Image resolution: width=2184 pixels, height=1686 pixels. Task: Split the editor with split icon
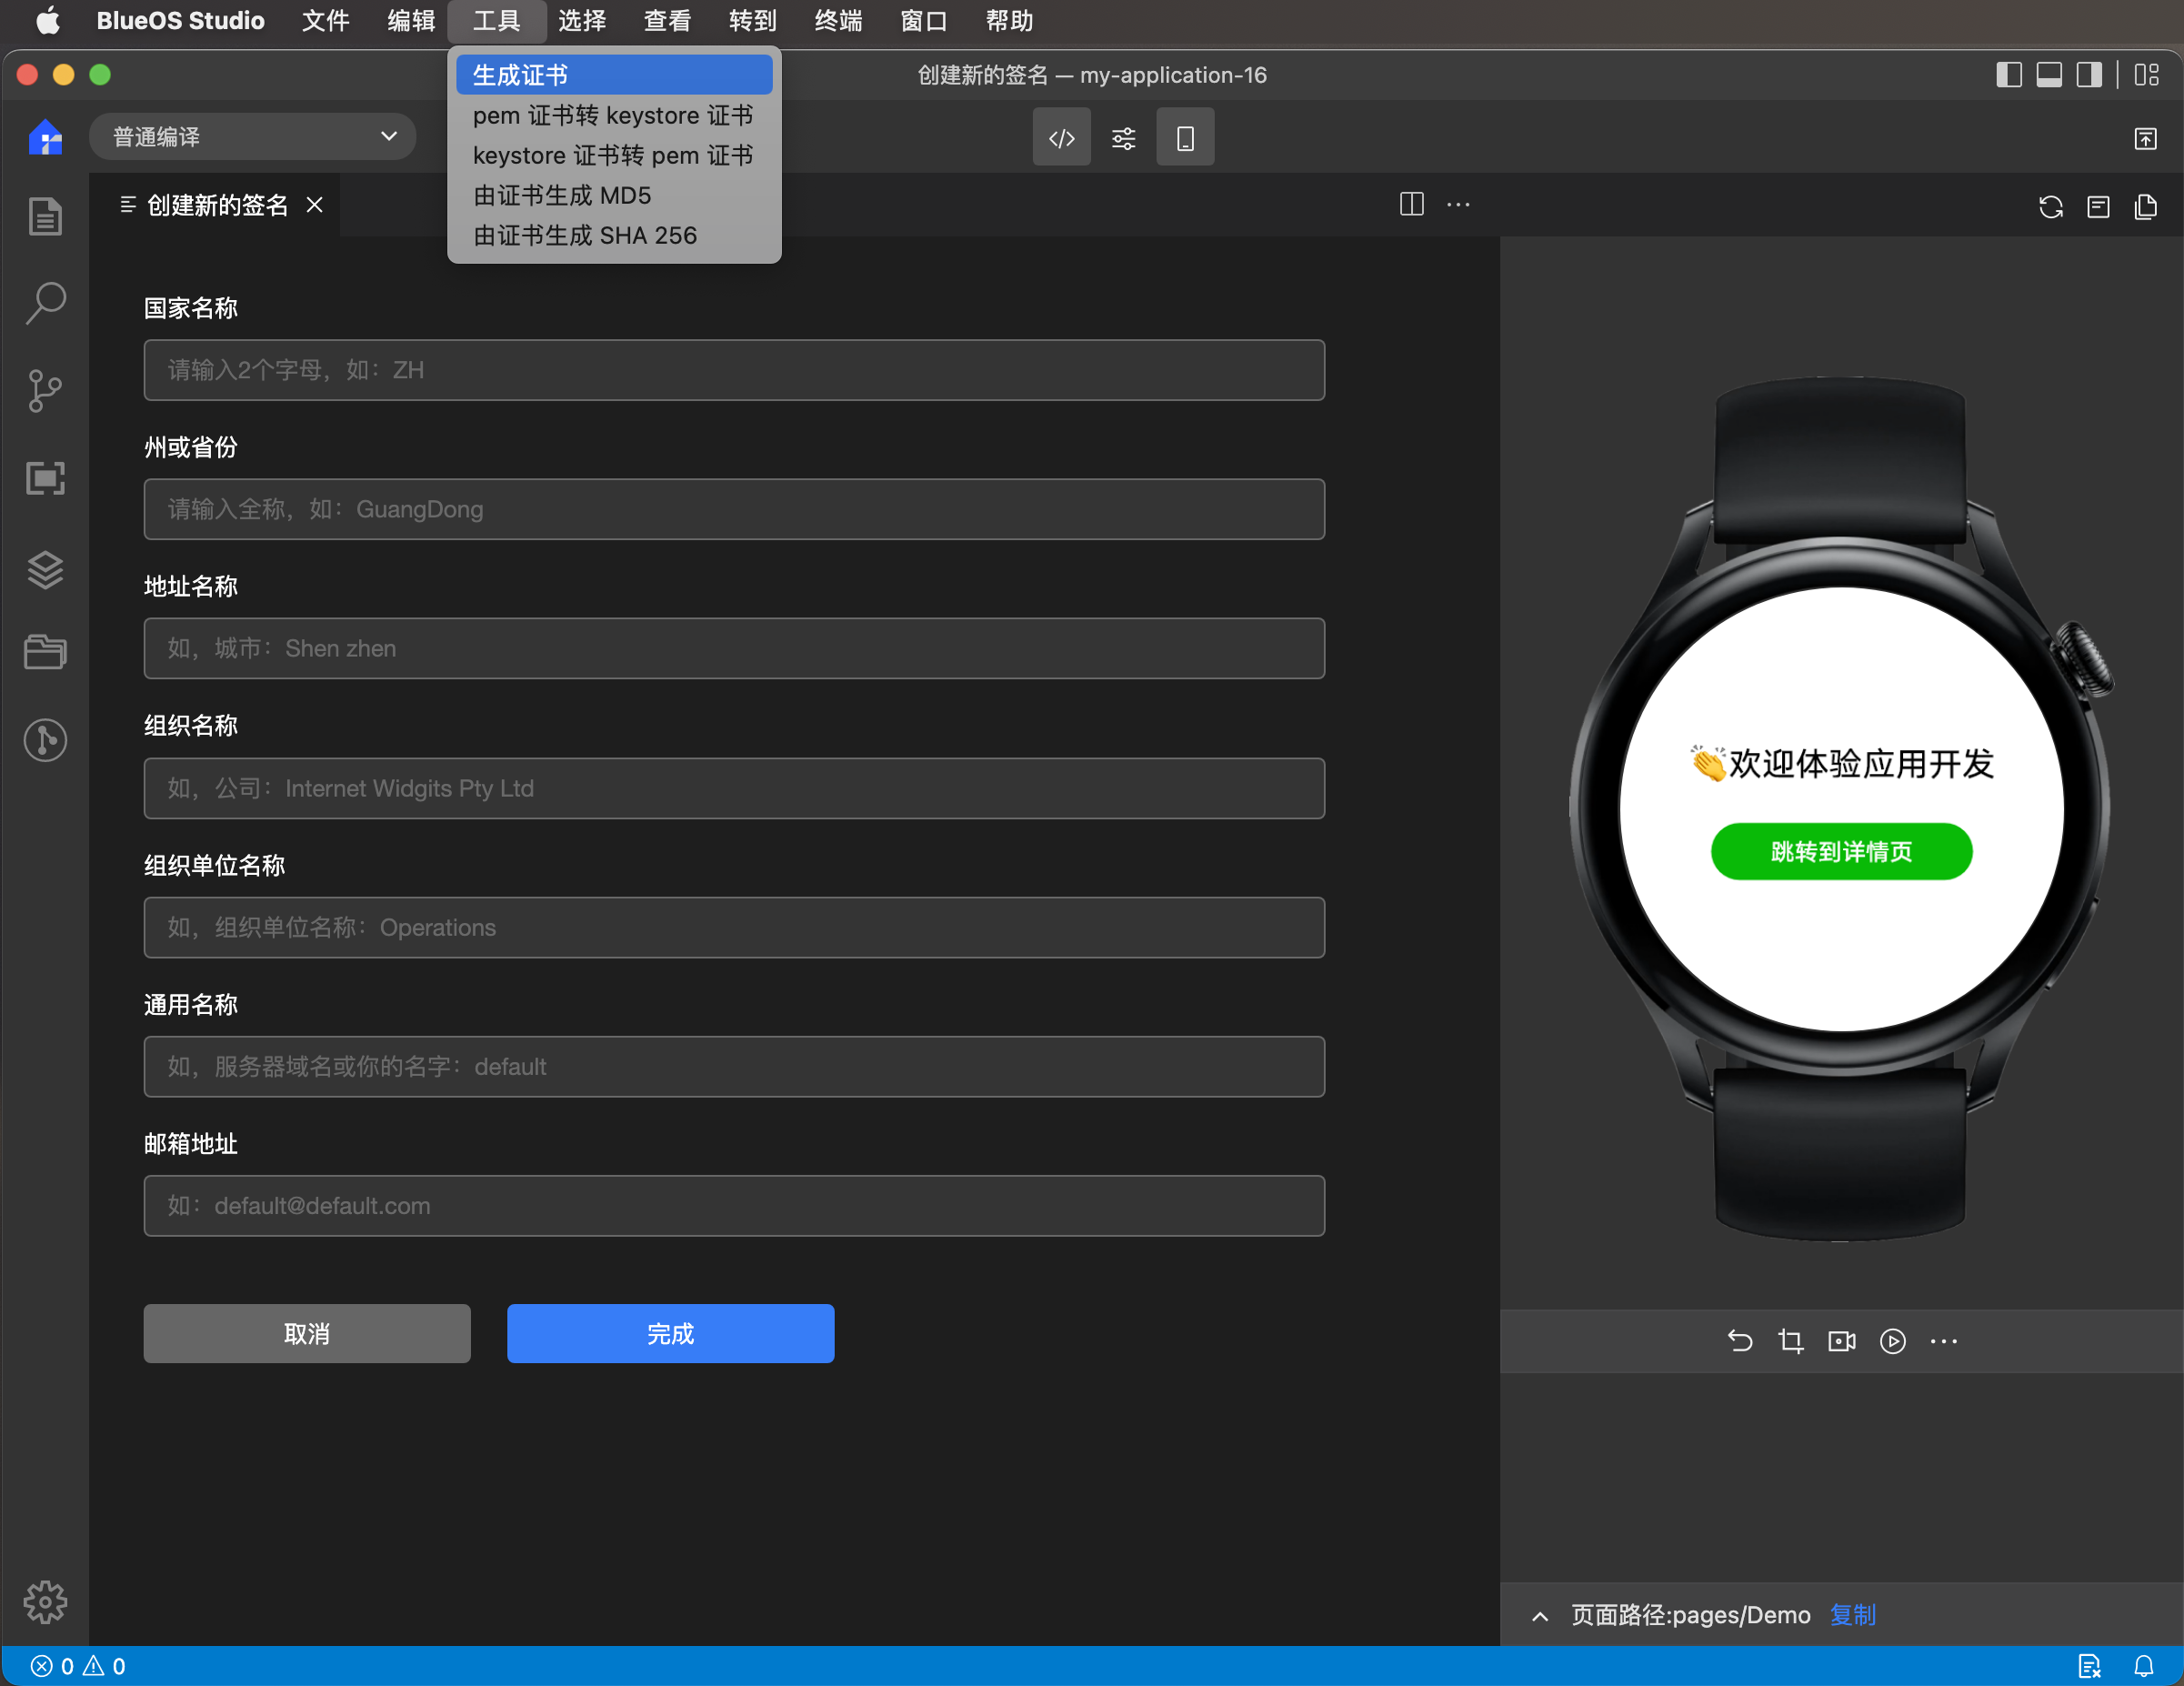[1411, 205]
